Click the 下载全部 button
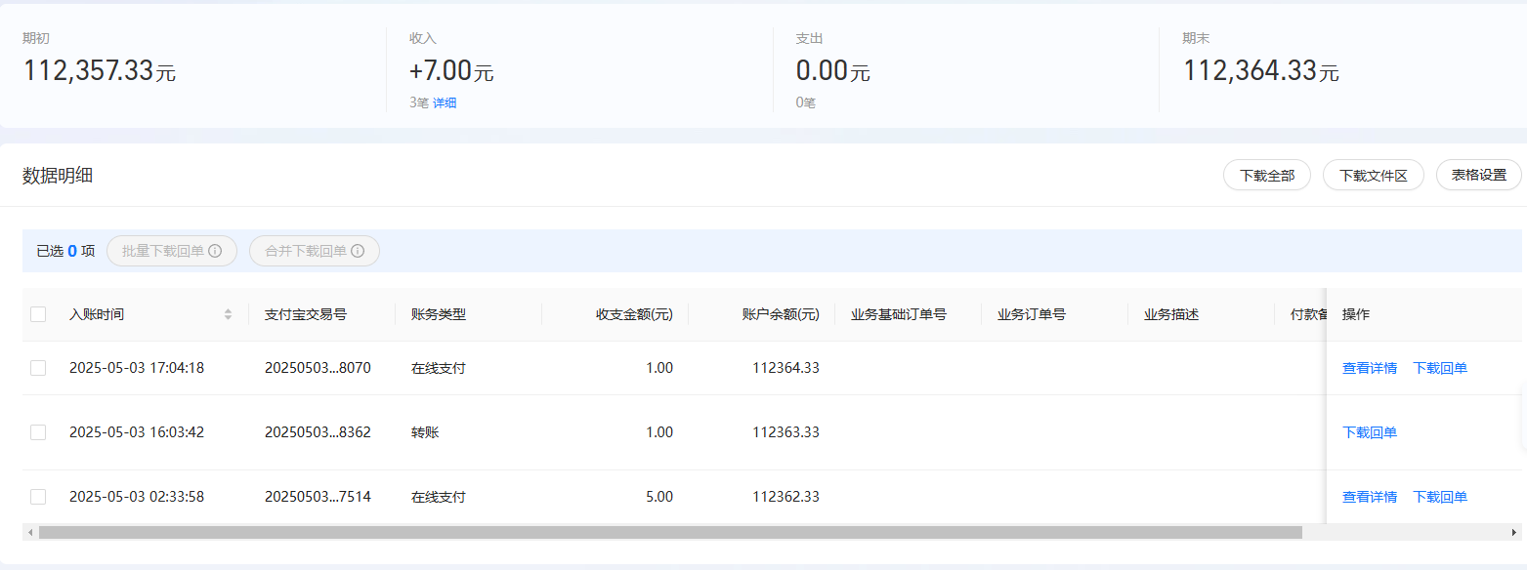 1266,176
